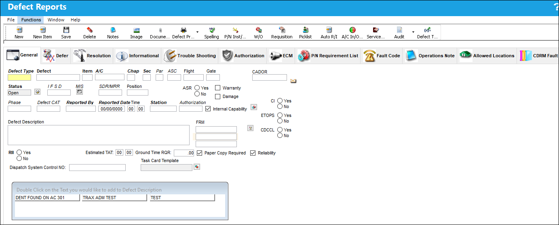Click the icon next to Status field
Viewport: 559px width, 225px height.
pos(37,92)
